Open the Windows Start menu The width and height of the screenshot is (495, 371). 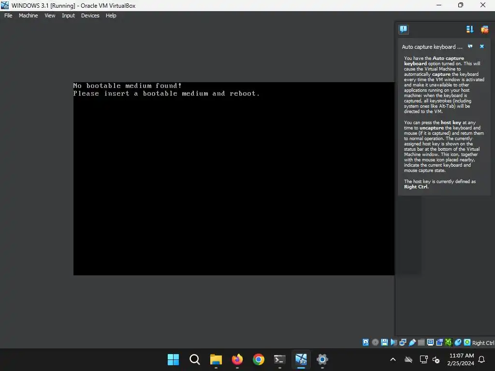173,359
